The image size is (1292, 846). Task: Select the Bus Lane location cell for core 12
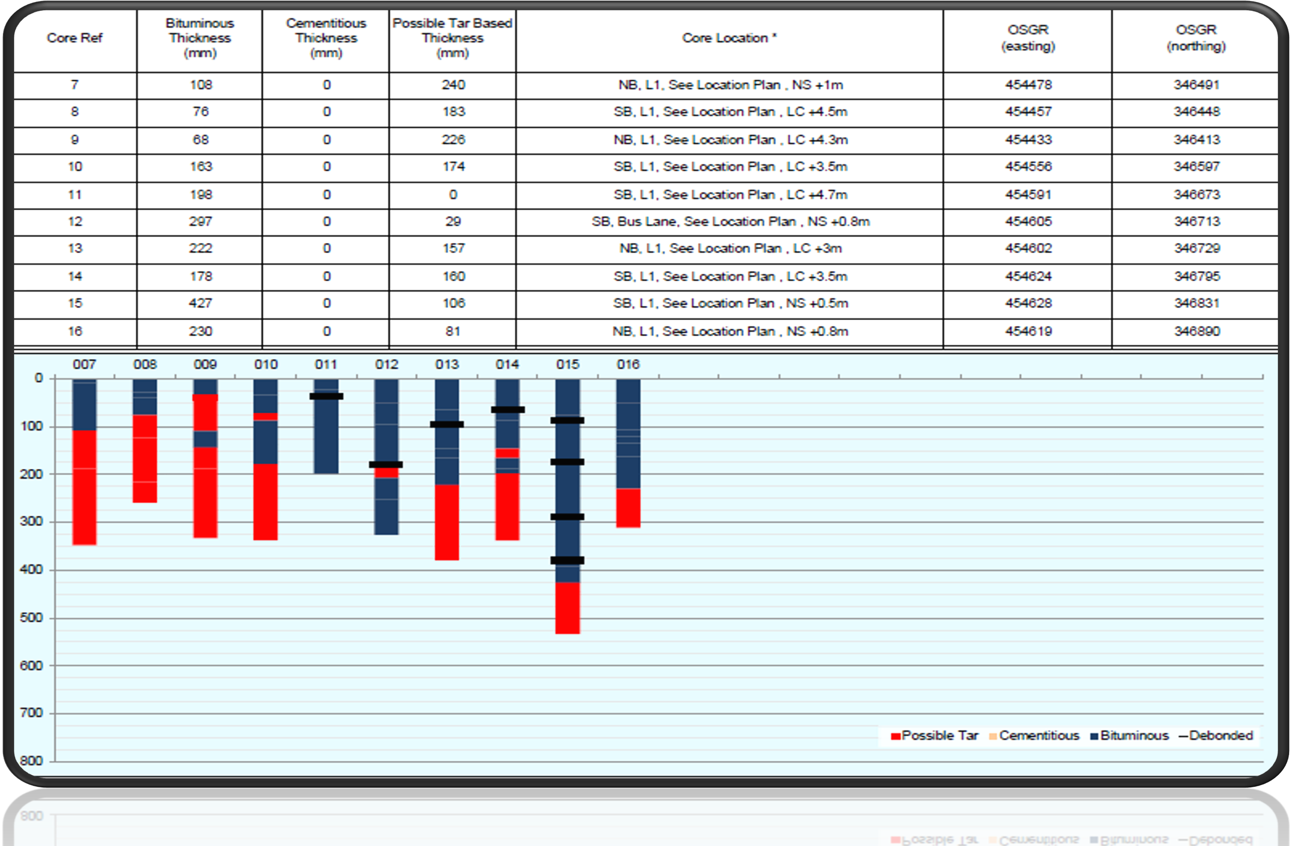730,222
